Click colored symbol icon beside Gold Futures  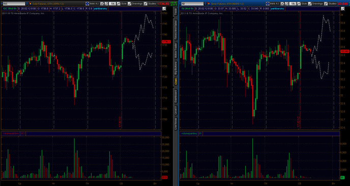click(x=30, y=4)
